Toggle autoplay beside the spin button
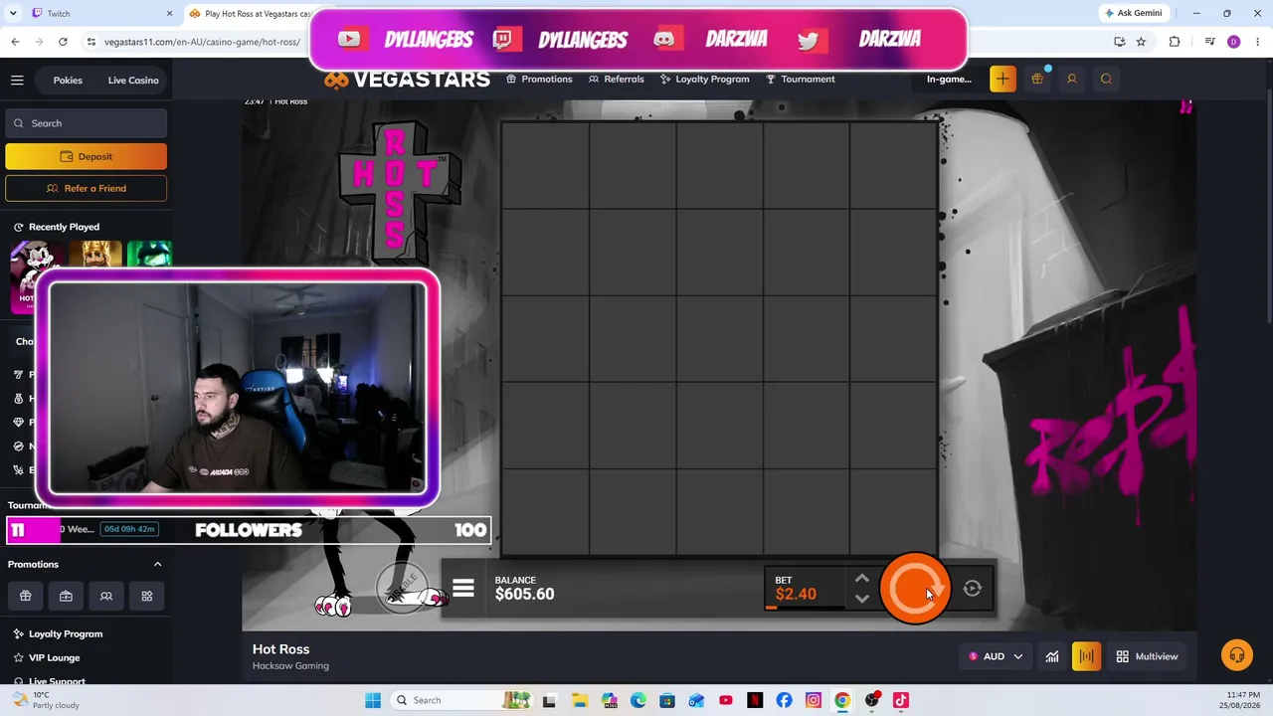The height and width of the screenshot is (716, 1273). [973, 589]
